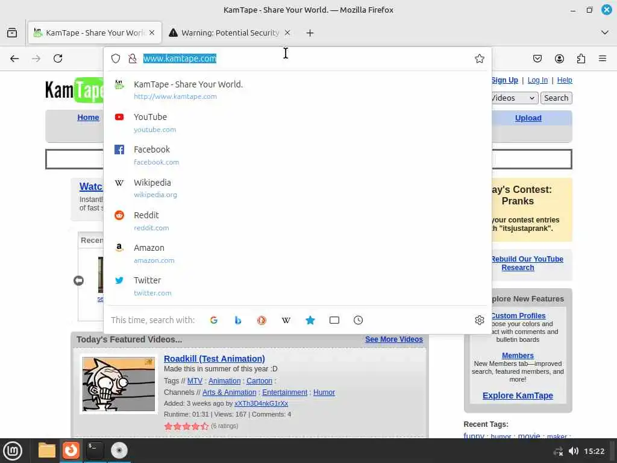Open the Humor channel link
The width and height of the screenshot is (617, 463).
324,392
